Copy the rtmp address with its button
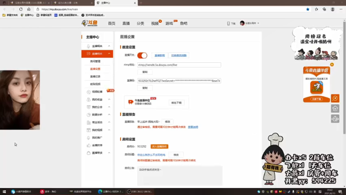 [145, 72]
